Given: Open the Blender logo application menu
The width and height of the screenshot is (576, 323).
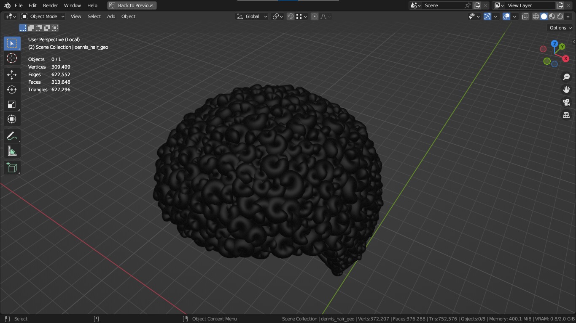Looking at the screenshot, I should 7,5.
